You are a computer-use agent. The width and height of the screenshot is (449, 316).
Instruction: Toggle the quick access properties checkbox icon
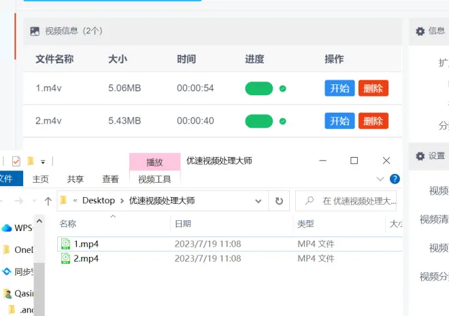pos(16,161)
